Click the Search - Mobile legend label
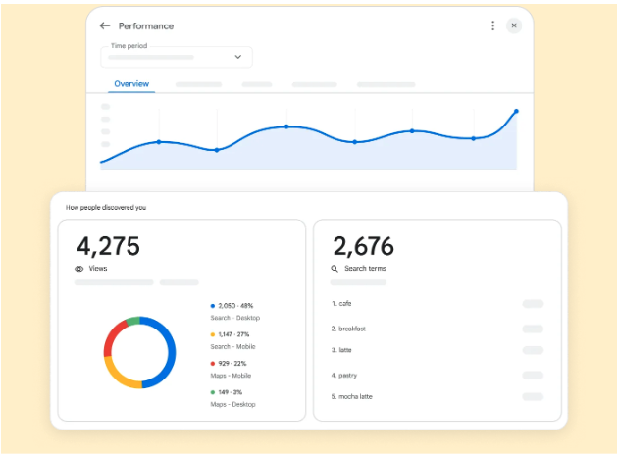This screenshot has height=455, width=618. tap(232, 347)
